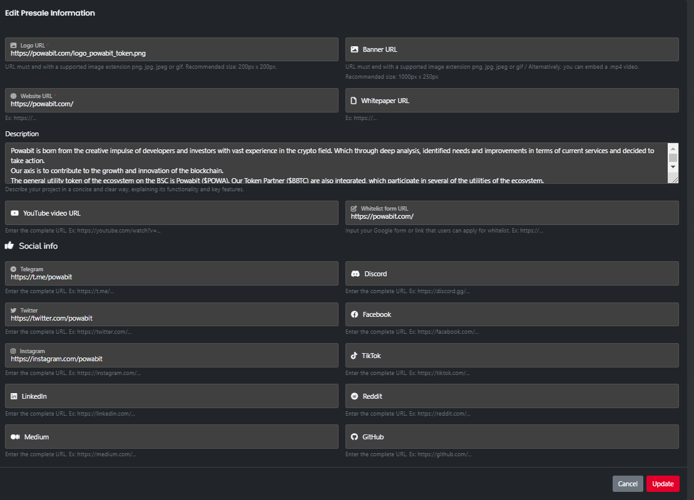Click the Reddit icon
The height and width of the screenshot is (500, 694).
click(x=355, y=396)
